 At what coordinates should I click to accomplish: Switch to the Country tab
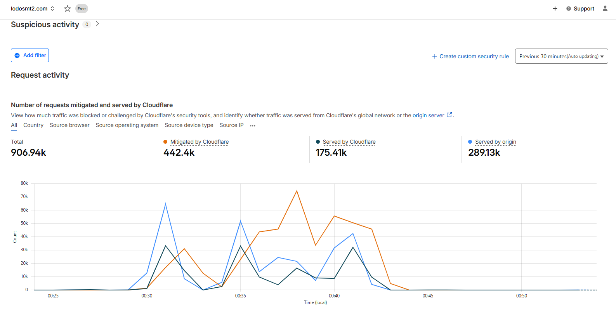pyautogui.click(x=33, y=125)
